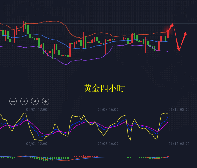The image size is (197, 168).
Task: Jump to the latest candle with skip-forward
Action: (35, 101)
